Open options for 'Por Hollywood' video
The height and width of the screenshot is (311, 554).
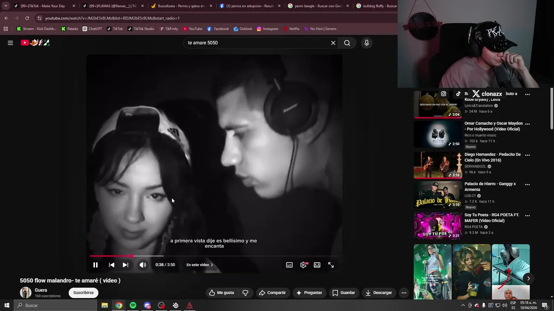(527, 124)
